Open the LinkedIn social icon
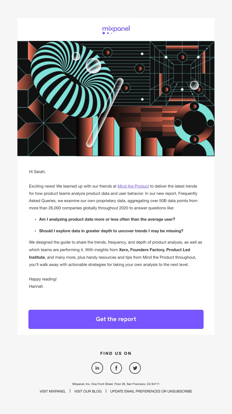Image resolution: width=232 pixels, height=414 pixels. [97, 368]
